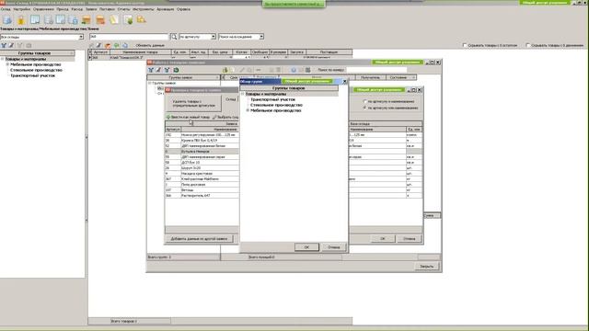The image size is (589, 331).
Task: Click the pencil edit icon above Группы товаров
Action: (11, 45)
